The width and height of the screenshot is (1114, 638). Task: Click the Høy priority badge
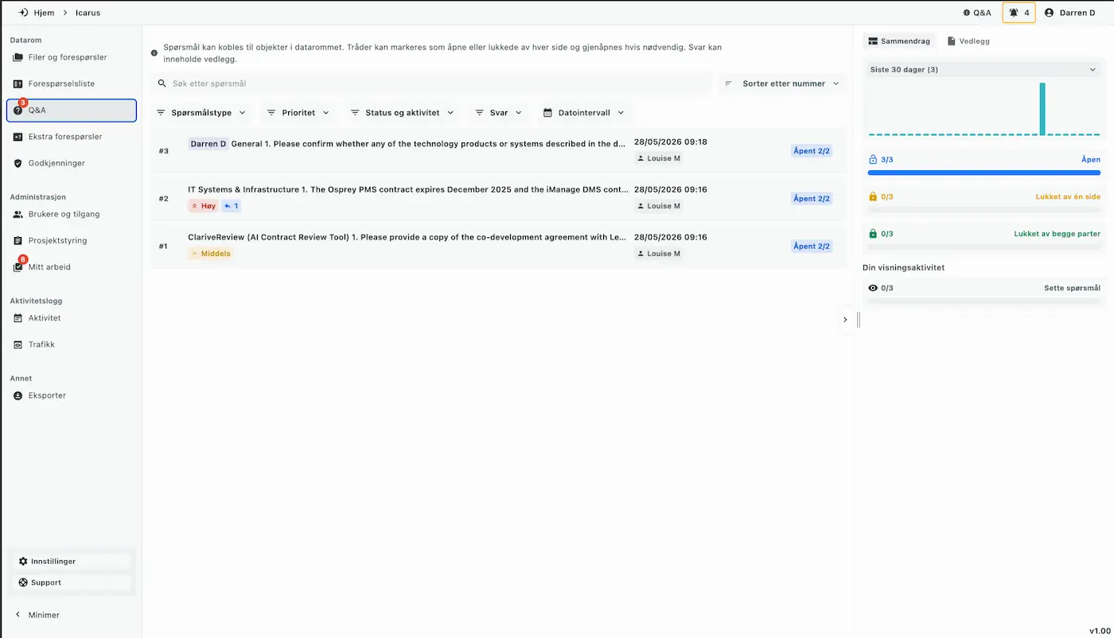[203, 206]
